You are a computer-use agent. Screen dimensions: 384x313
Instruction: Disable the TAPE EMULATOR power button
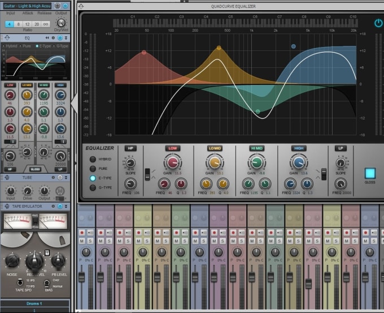click(x=60, y=206)
